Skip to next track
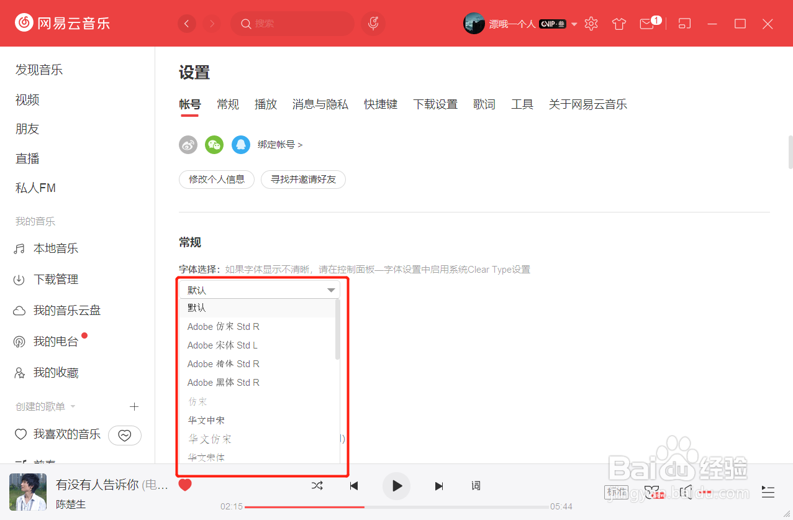Image resolution: width=793 pixels, height=520 pixels. pyautogui.click(x=439, y=486)
